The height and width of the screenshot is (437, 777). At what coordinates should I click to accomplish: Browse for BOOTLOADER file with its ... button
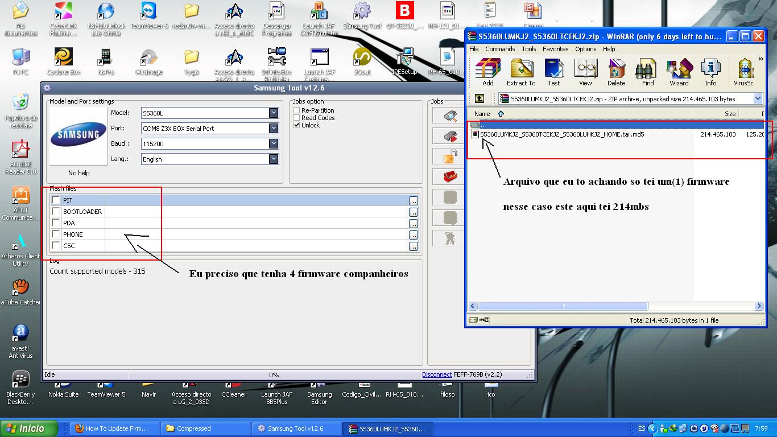(x=413, y=212)
